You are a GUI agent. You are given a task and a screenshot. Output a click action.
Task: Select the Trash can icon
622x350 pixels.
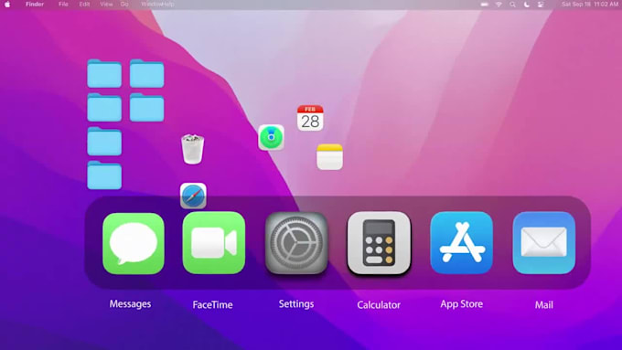(x=192, y=149)
